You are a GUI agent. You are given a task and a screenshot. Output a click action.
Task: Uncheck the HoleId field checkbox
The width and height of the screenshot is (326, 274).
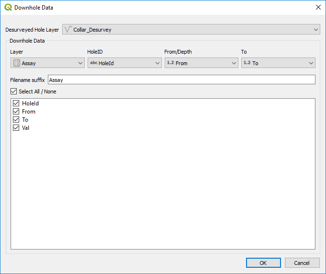tap(16, 103)
